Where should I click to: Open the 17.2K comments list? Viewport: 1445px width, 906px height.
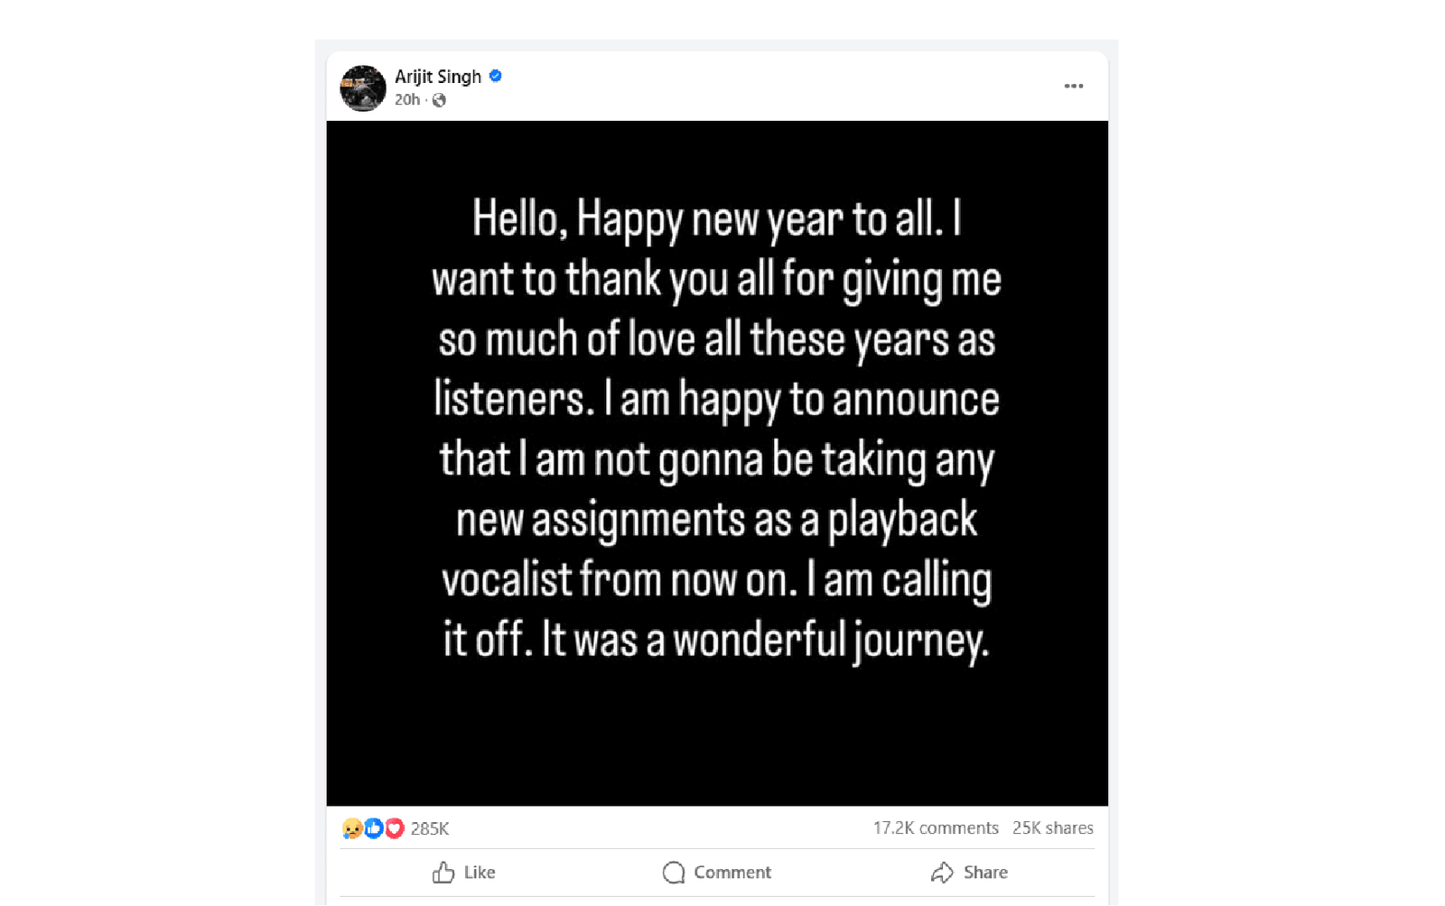pos(936,827)
